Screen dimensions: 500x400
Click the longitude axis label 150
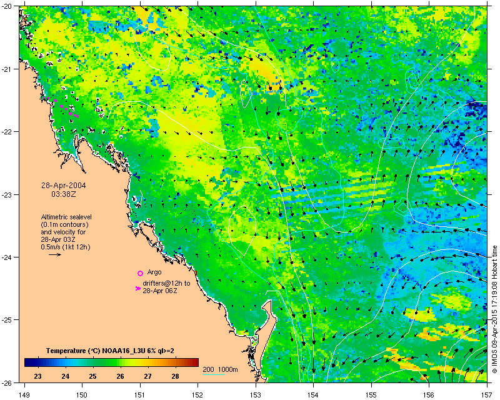[82, 395]
